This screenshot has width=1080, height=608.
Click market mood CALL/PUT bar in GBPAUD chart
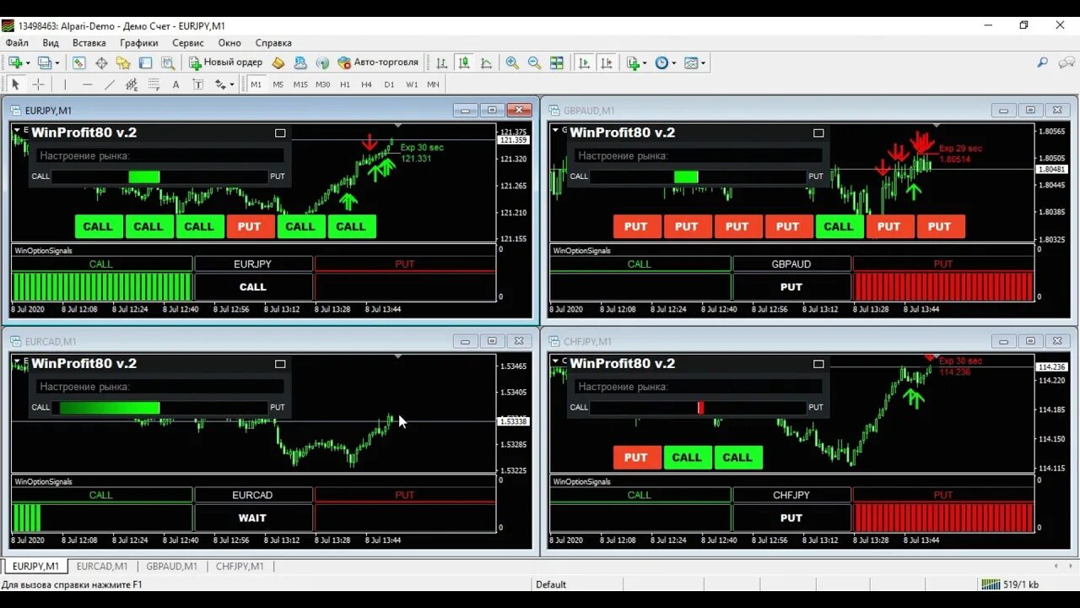pyautogui.click(x=698, y=176)
